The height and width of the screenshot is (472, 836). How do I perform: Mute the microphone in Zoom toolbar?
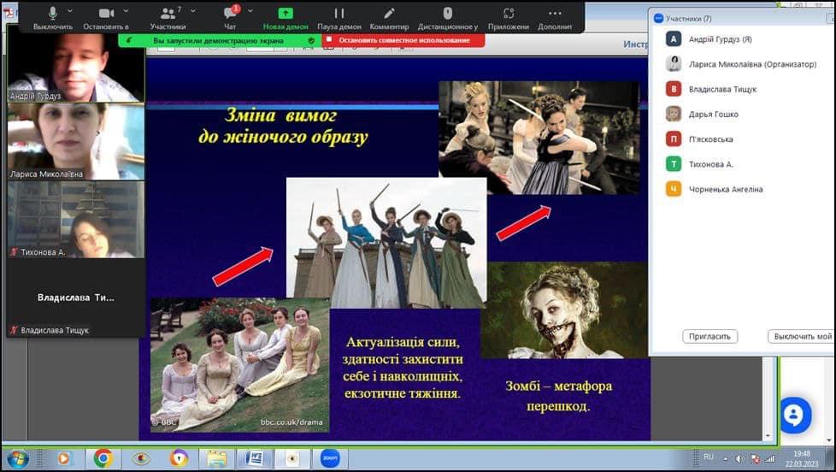53,18
